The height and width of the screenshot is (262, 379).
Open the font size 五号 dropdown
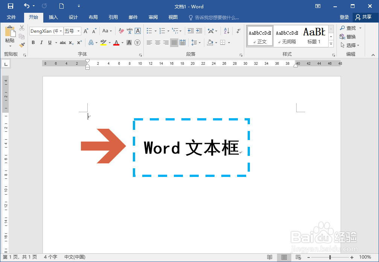click(x=78, y=31)
